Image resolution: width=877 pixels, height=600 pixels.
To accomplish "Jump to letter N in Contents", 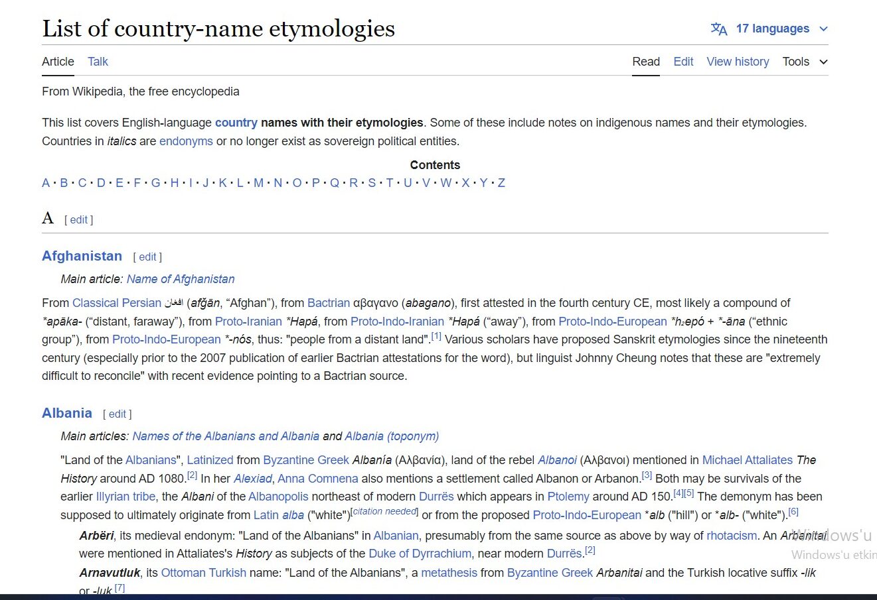I will [x=278, y=183].
